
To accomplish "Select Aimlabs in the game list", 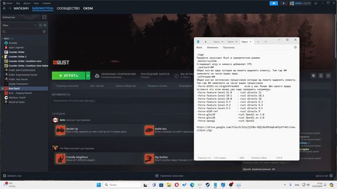I will pyautogui.click(x=13, y=43).
